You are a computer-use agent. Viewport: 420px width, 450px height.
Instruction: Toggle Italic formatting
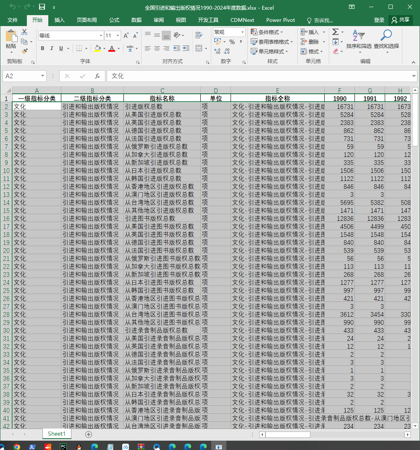52,48
